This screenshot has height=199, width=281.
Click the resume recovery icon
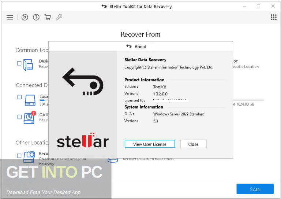click(x=25, y=17)
